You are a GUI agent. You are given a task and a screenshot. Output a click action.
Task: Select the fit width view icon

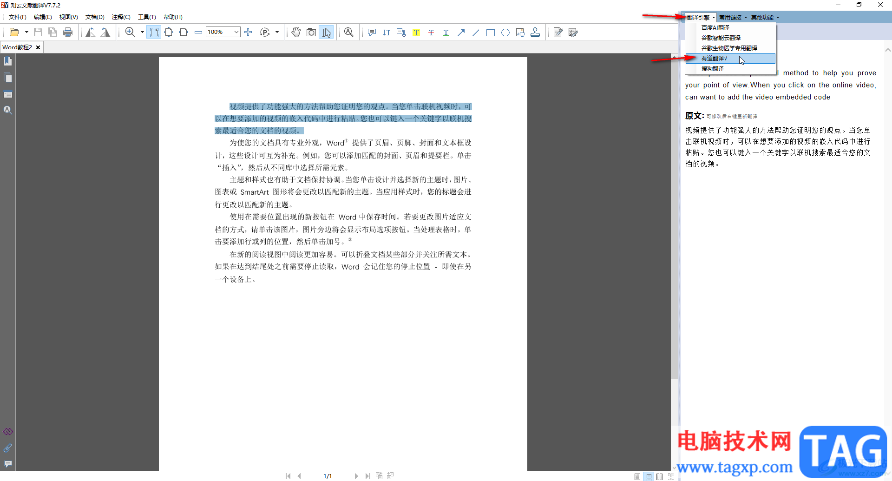click(x=184, y=32)
